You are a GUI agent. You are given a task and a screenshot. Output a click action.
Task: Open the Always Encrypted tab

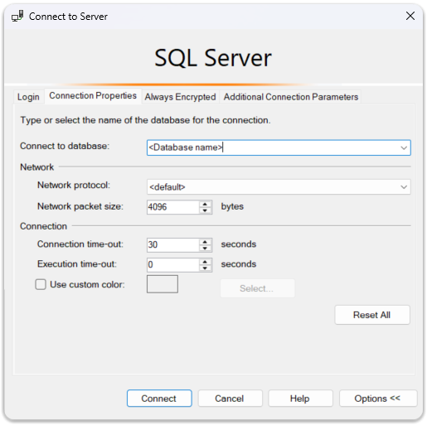pyautogui.click(x=180, y=97)
